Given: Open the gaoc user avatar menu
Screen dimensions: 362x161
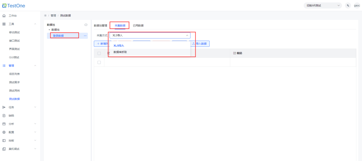Looking at the screenshot, I should 357,5.
